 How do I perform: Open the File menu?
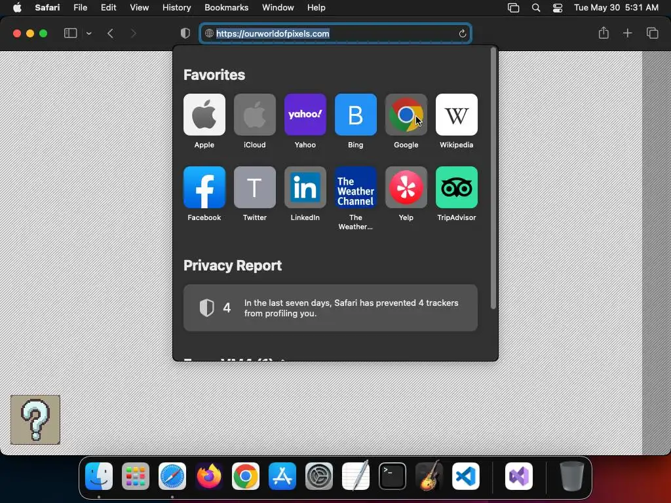[x=80, y=8]
